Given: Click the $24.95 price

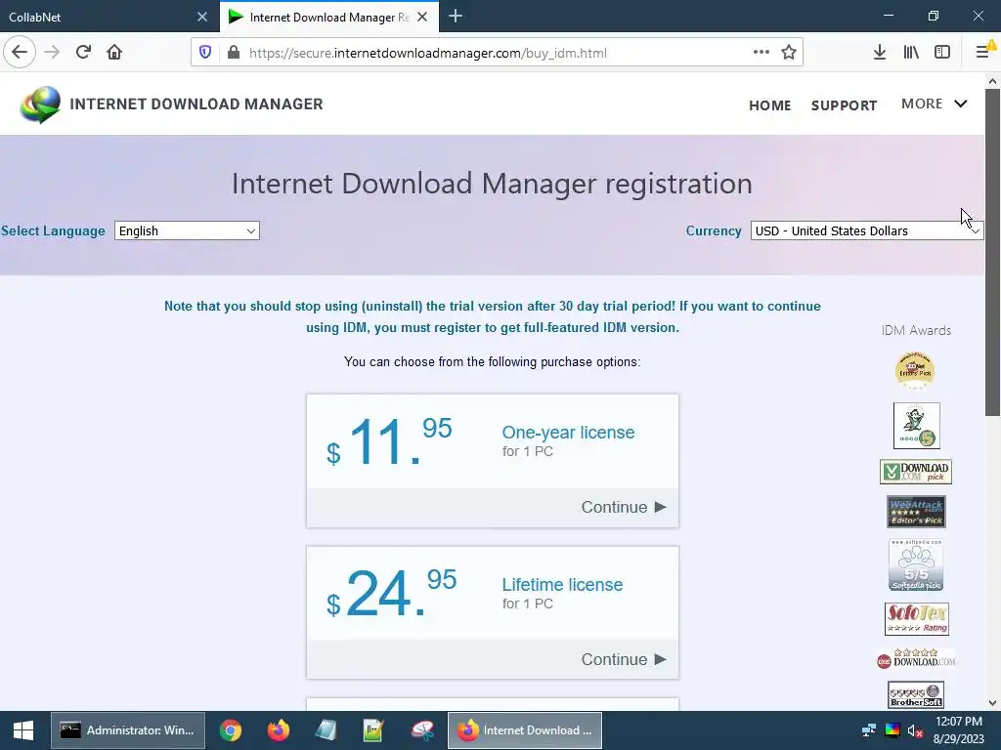Looking at the screenshot, I should [x=391, y=594].
